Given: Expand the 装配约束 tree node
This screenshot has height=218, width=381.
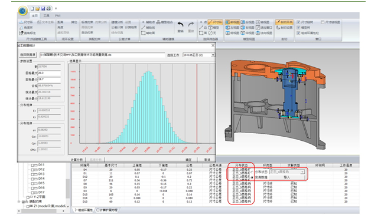Looking at the screenshot, I should [x=19, y=202].
